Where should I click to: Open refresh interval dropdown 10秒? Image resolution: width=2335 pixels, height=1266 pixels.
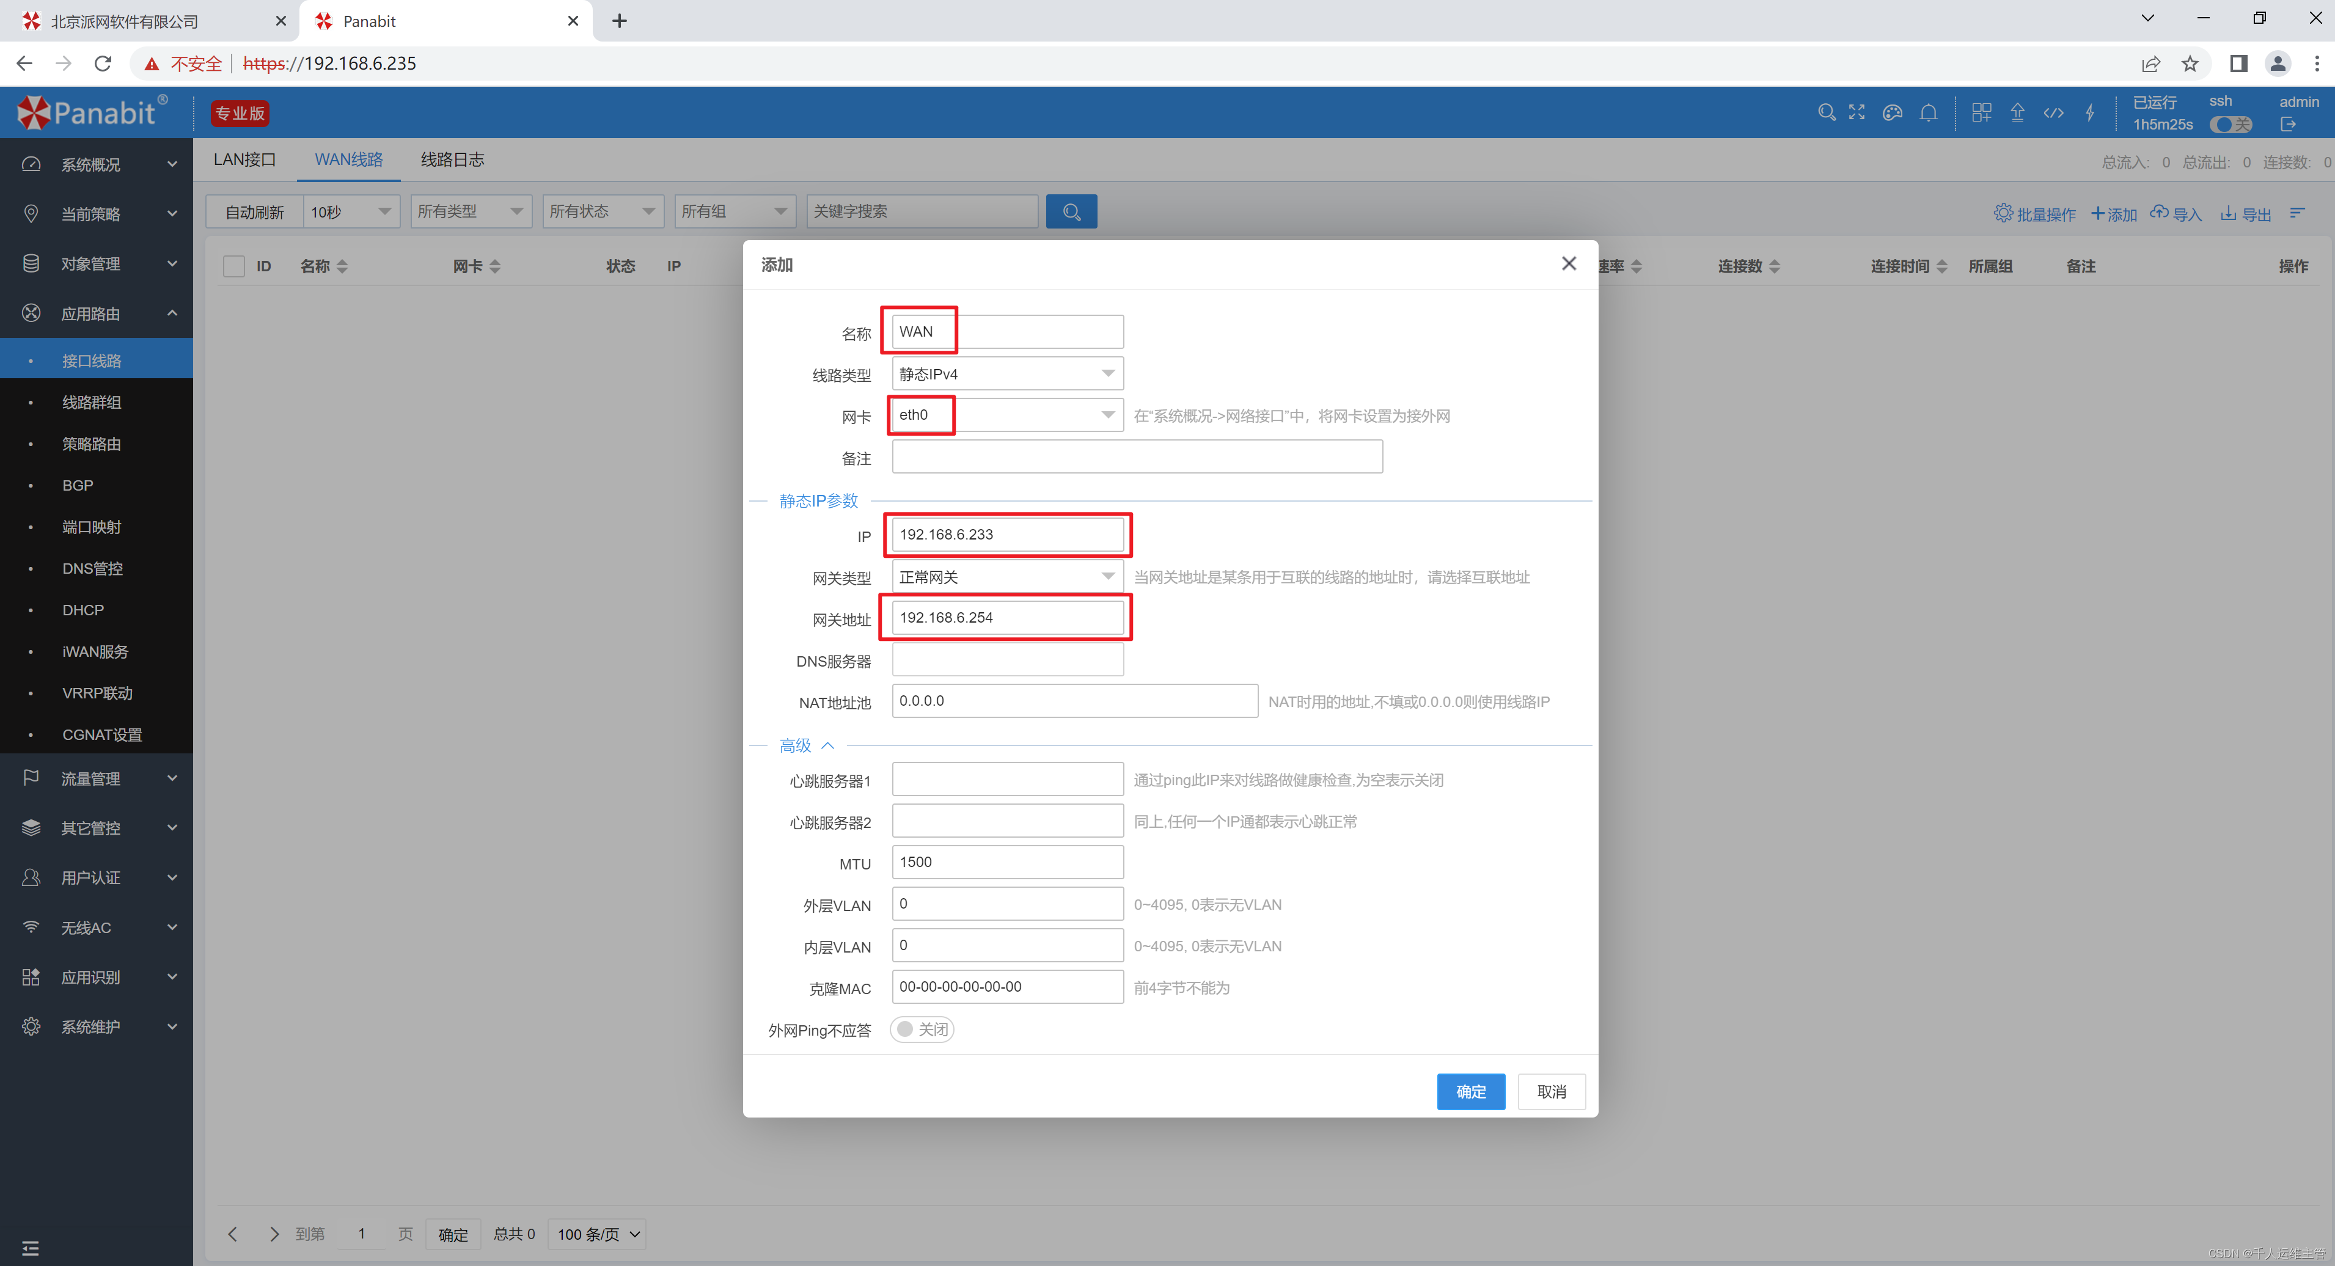coord(352,211)
